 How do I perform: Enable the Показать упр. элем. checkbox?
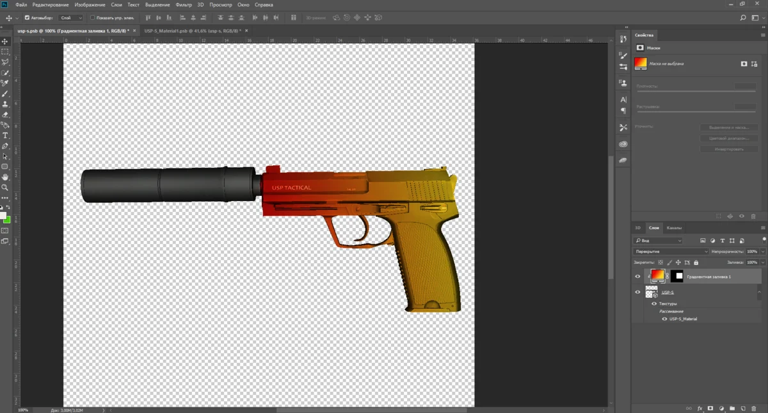point(92,18)
